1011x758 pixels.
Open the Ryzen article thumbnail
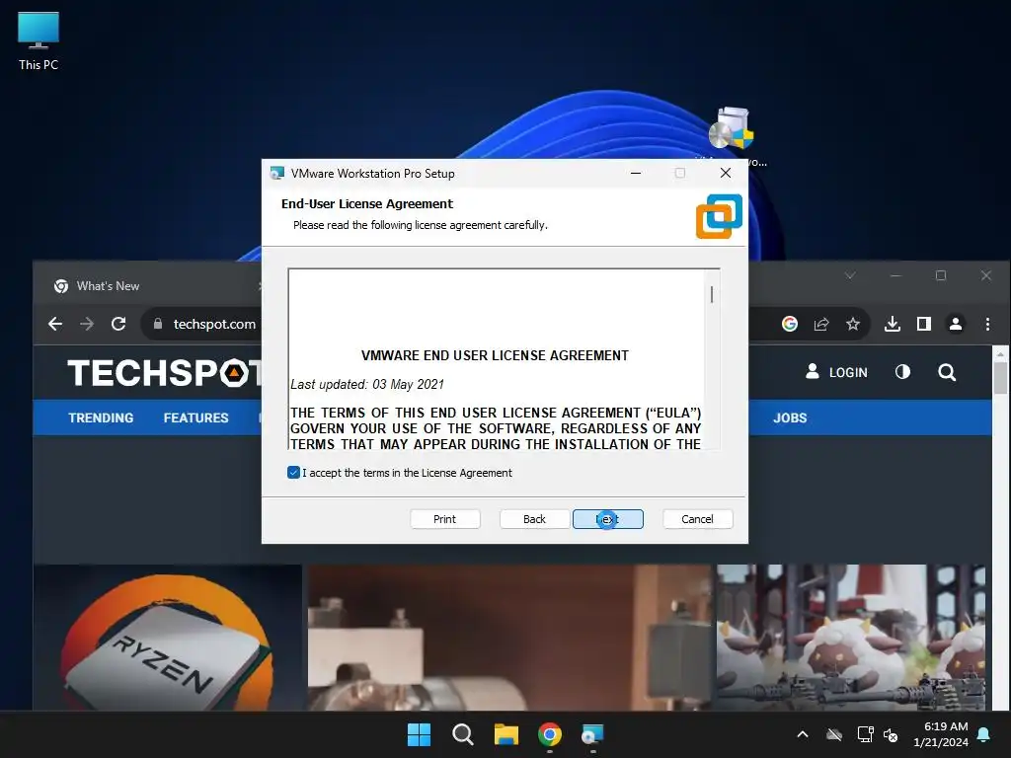pyautogui.click(x=168, y=638)
